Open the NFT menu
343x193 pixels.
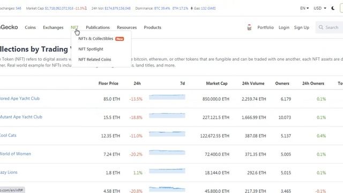tap(74, 27)
